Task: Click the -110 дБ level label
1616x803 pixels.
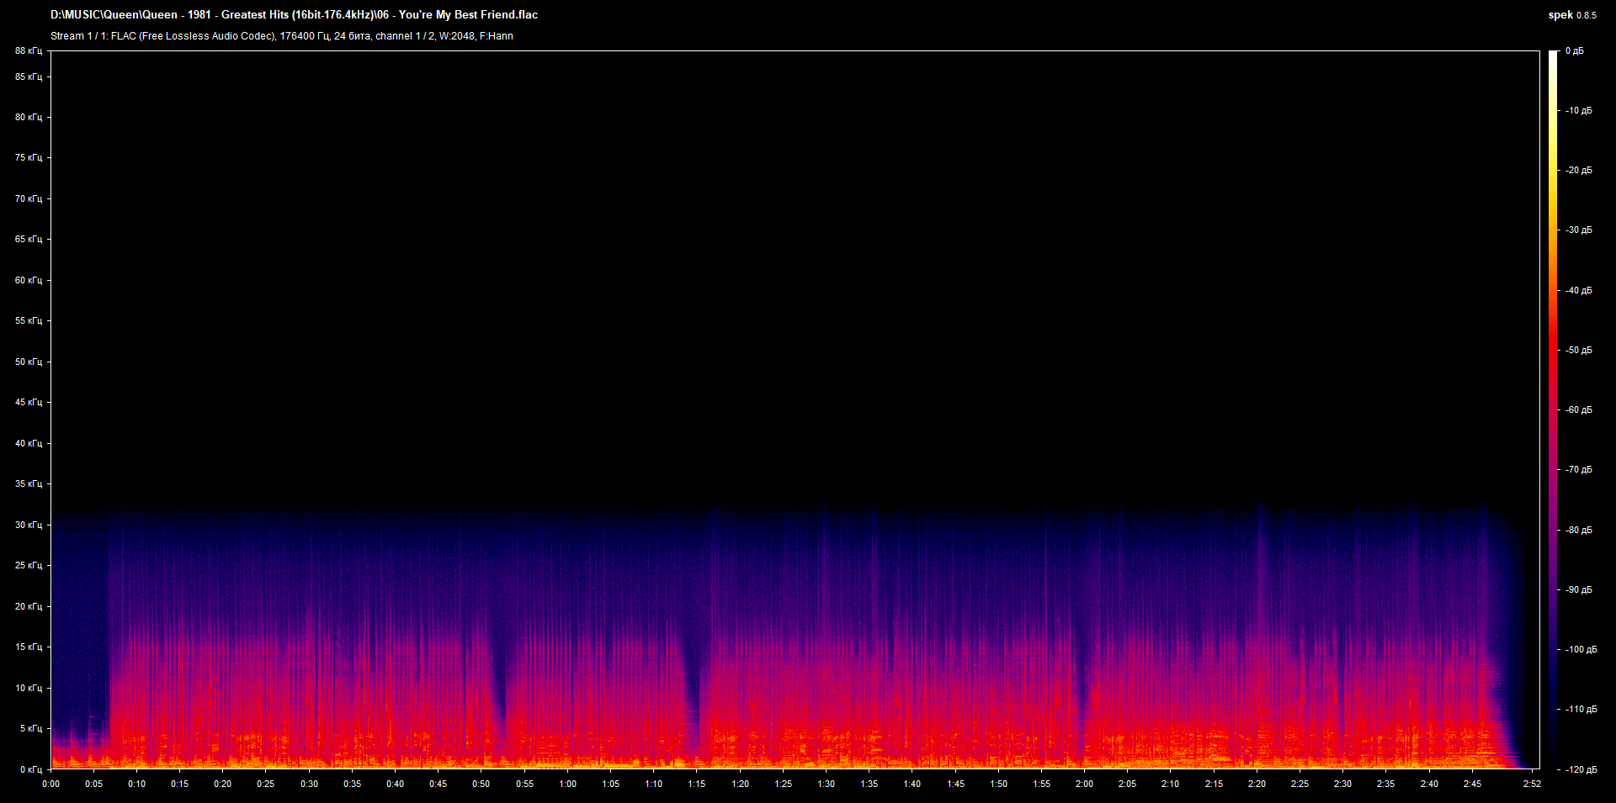Action: coord(1581,709)
